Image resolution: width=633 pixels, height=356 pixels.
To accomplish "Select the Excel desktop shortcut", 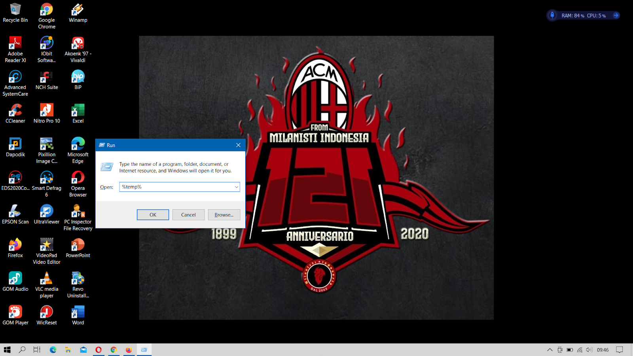I will point(78,114).
